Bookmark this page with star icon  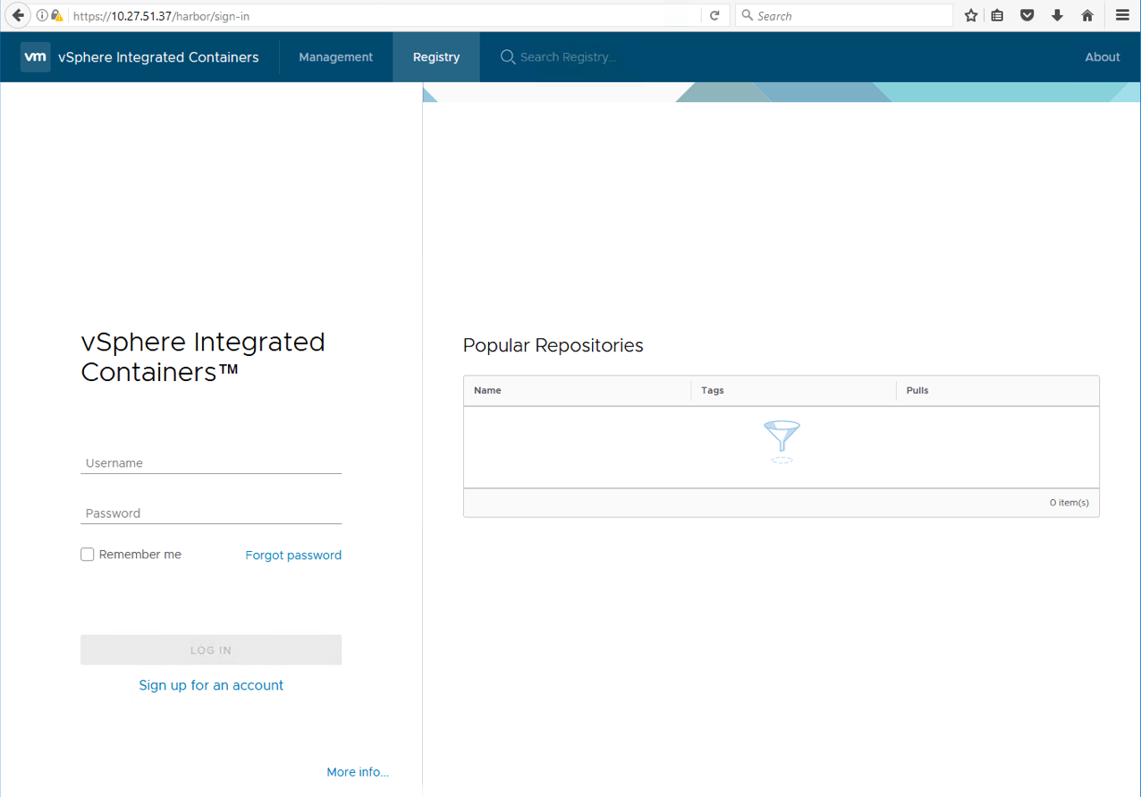971,15
